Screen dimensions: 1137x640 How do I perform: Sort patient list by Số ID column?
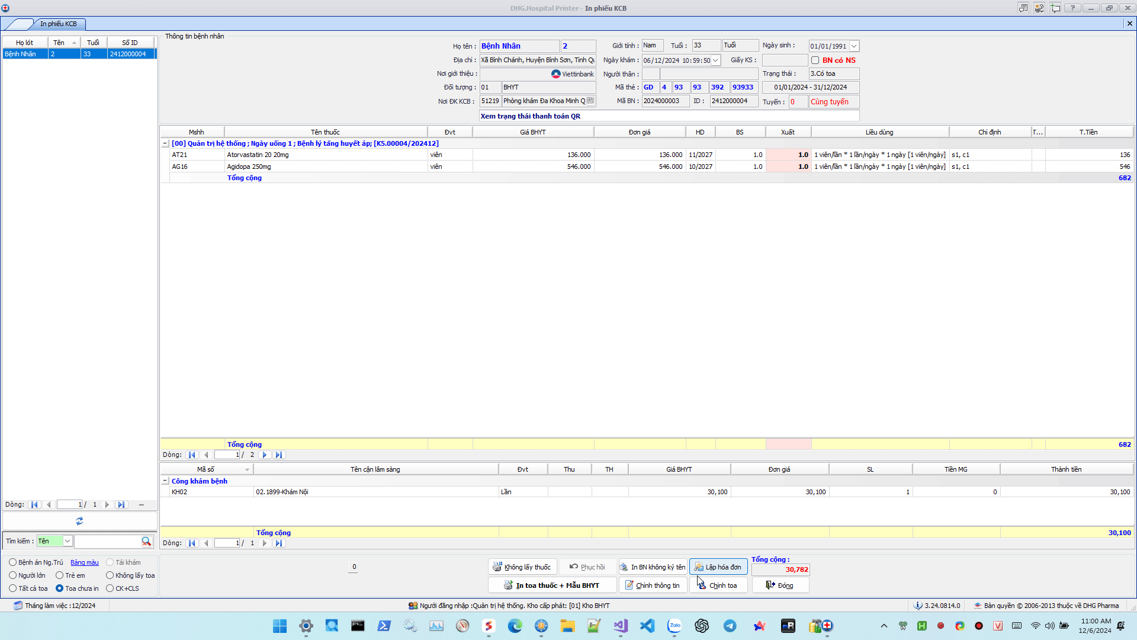[x=130, y=43]
